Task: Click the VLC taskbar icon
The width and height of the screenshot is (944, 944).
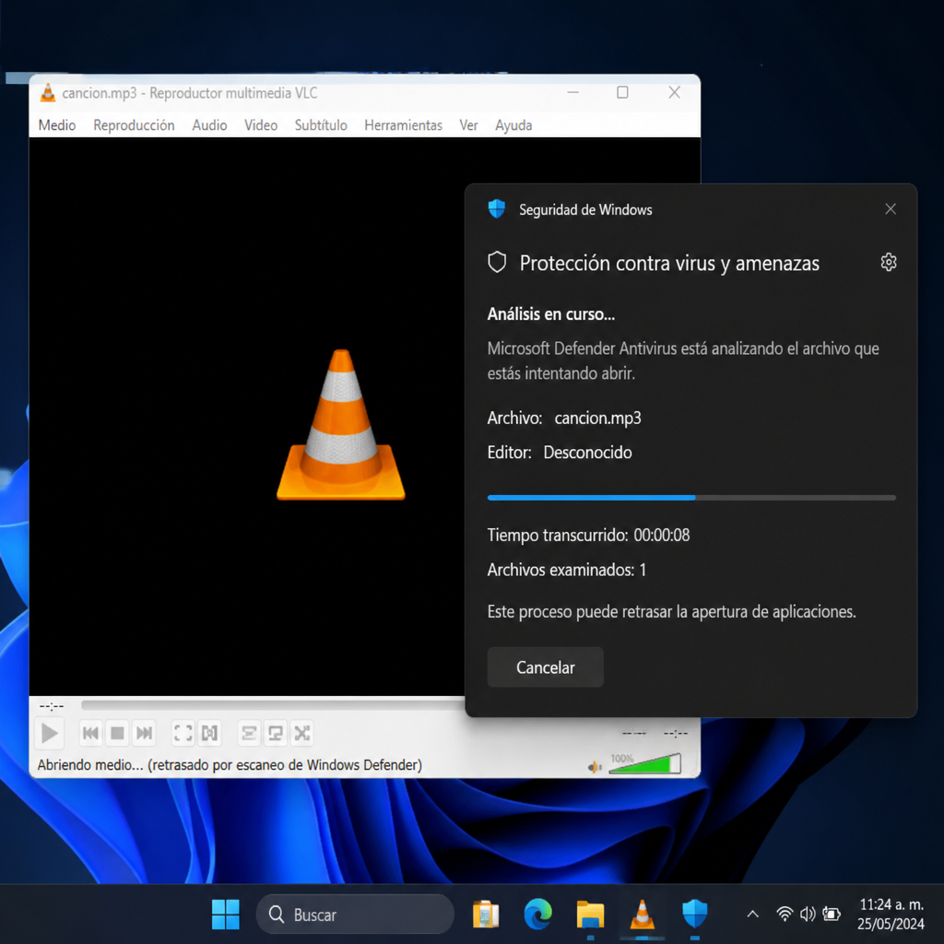Action: [642, 914]
